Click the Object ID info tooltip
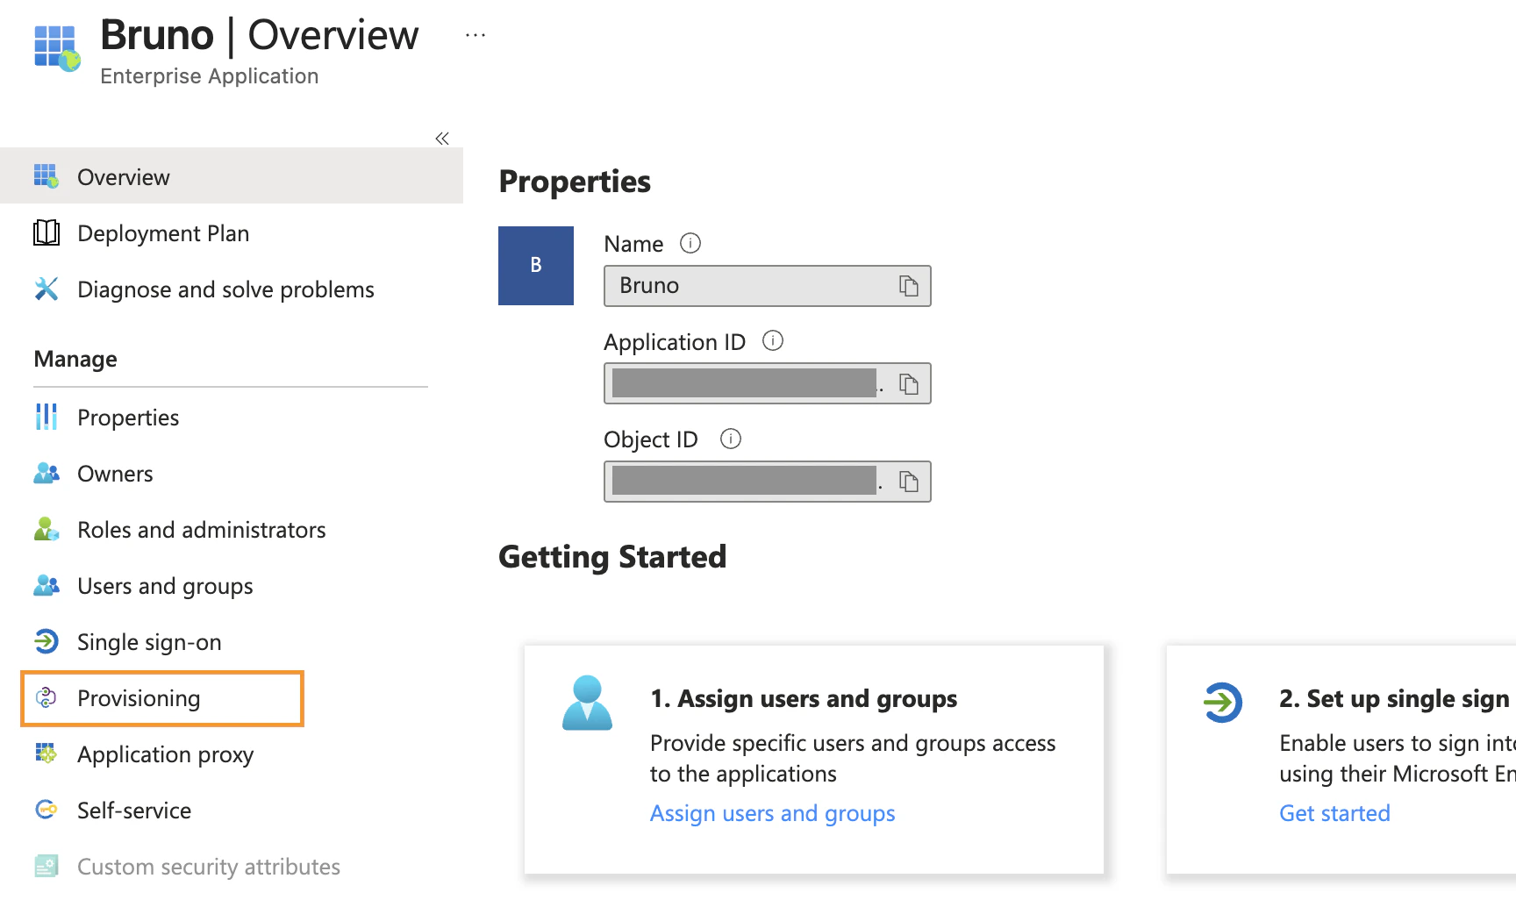The height and width of the screenshot is (907, 1516). (x=730, y=439)
